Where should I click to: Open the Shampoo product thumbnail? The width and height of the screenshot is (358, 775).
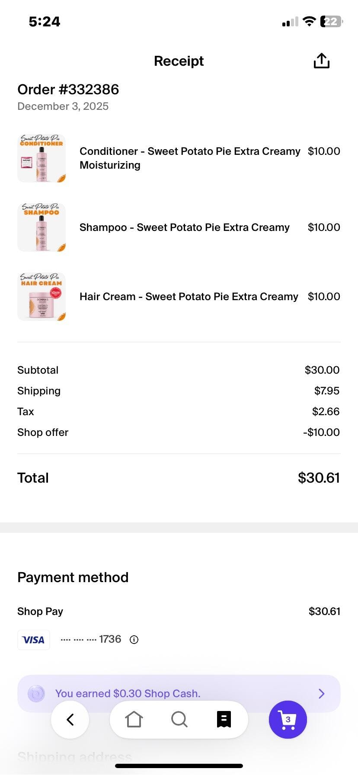click(x=42, y=227)
